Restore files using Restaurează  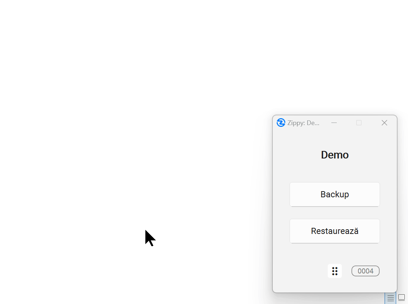[335, 231]
